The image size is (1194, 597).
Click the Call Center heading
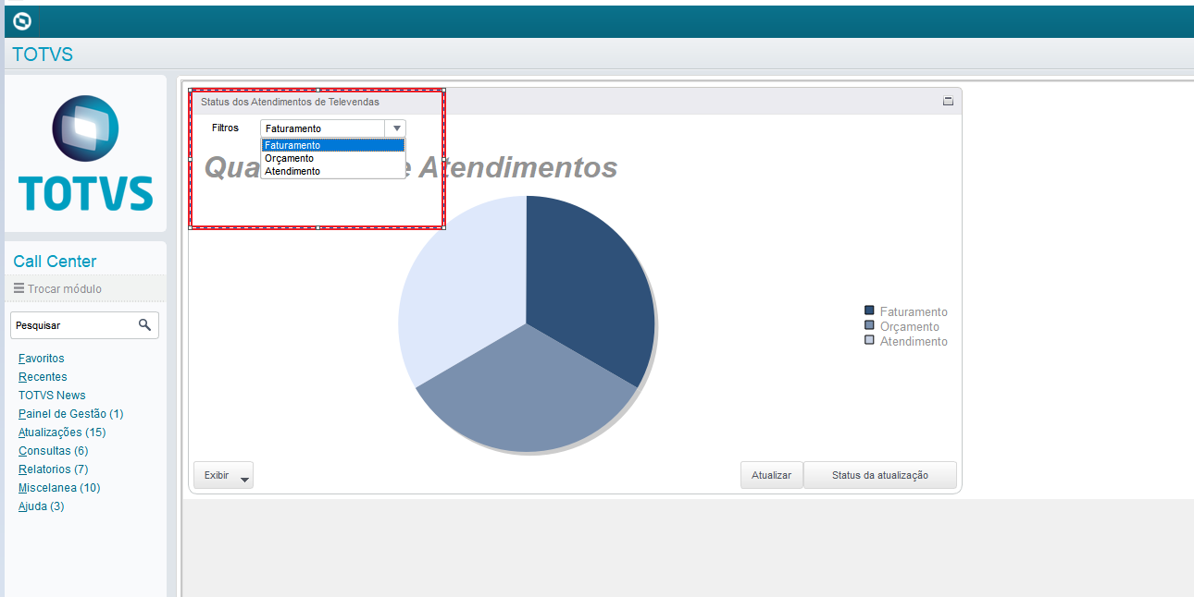[55, 262]
